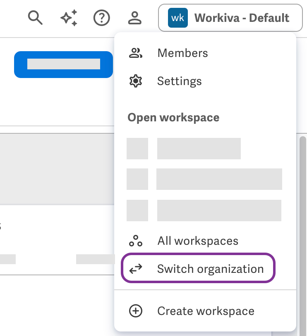Viewport: 307px width, 336px height.
Task: Click the Settings gear icon
Action: click(136, 81)
